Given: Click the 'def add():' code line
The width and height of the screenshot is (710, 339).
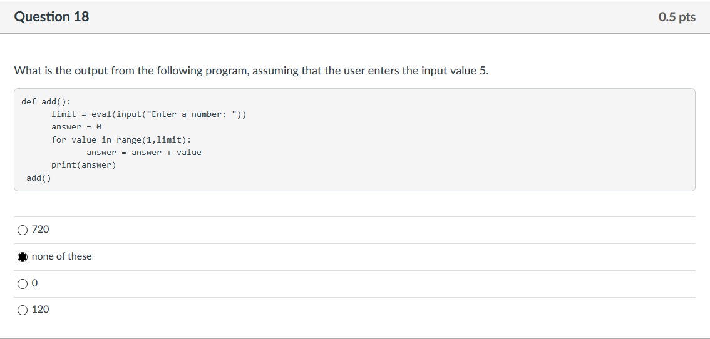Looking at the screenshot, I should pyautogui.click(x=46, y=101).
